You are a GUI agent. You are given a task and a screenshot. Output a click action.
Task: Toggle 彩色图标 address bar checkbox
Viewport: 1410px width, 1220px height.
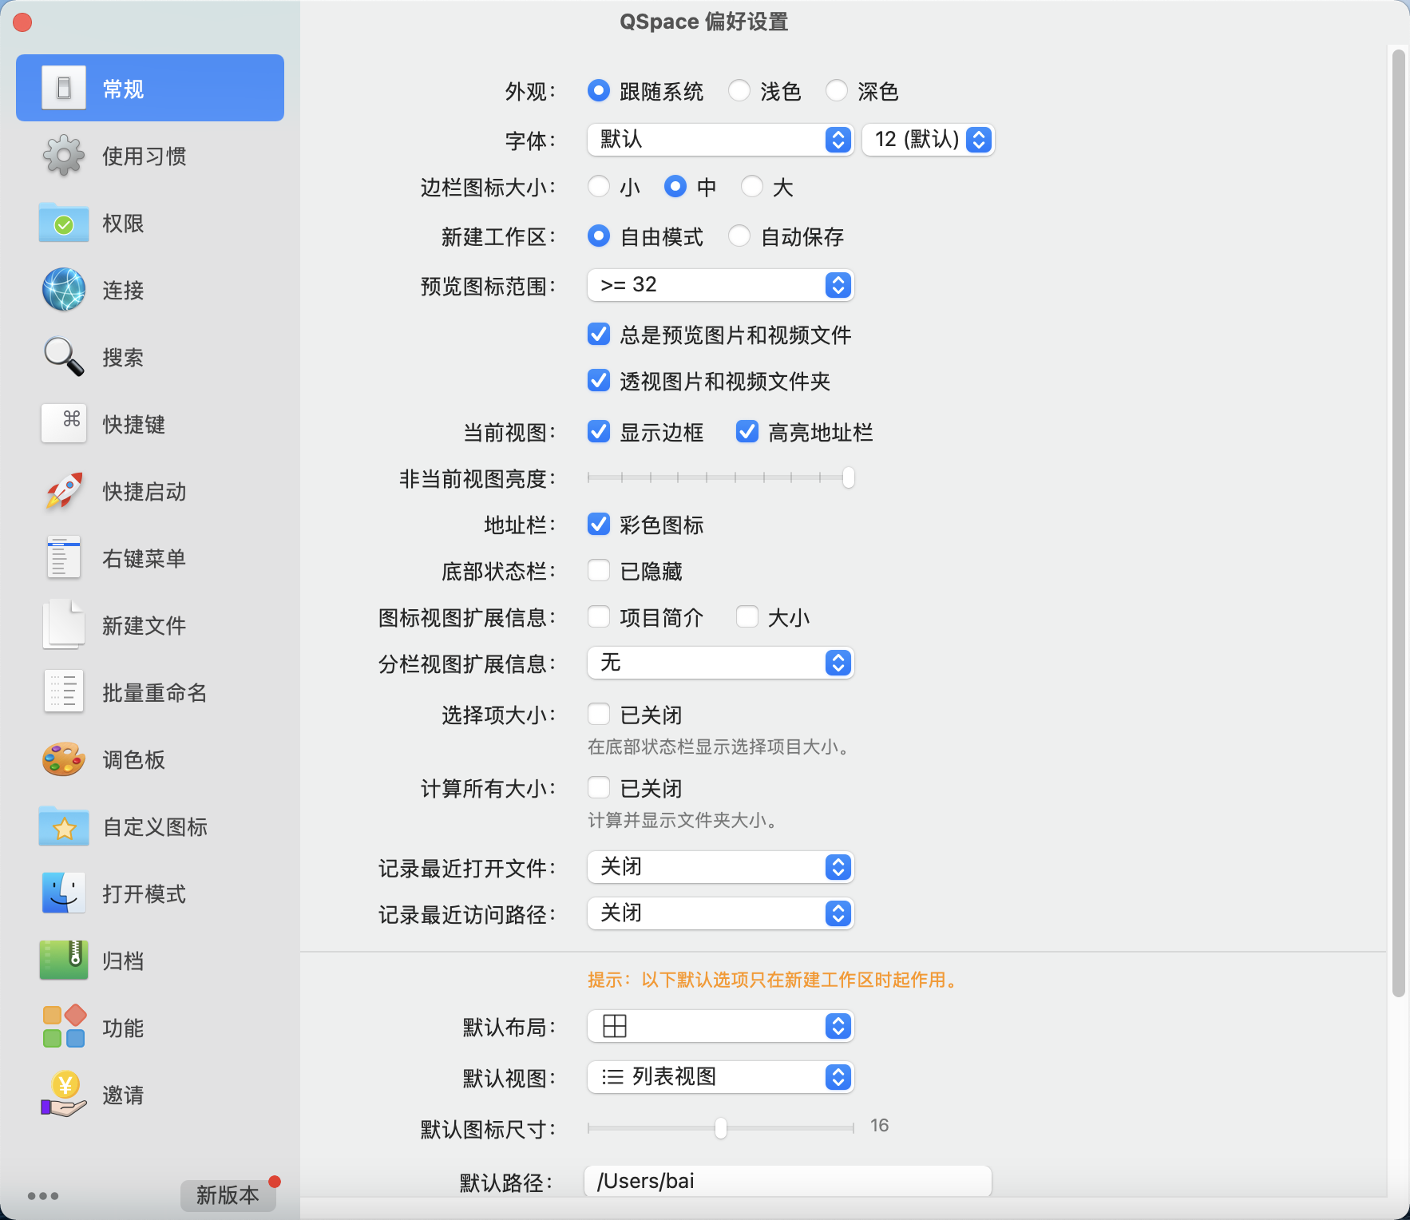pyautogui.click(x=599, y=524)
